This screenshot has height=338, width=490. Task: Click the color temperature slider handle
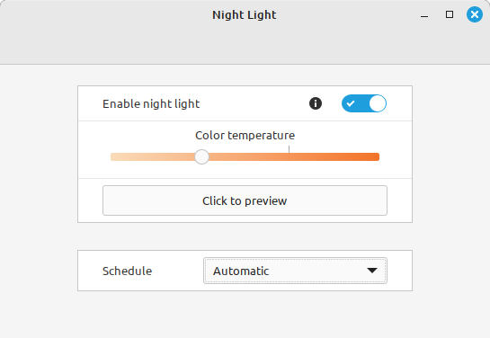point(201,156)
